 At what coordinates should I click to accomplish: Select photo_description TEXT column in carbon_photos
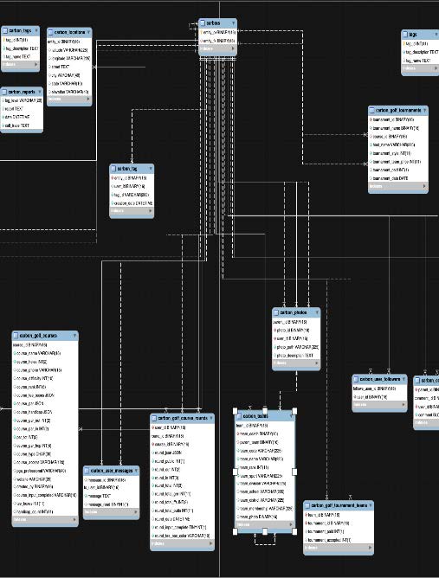tap(296, 356)
